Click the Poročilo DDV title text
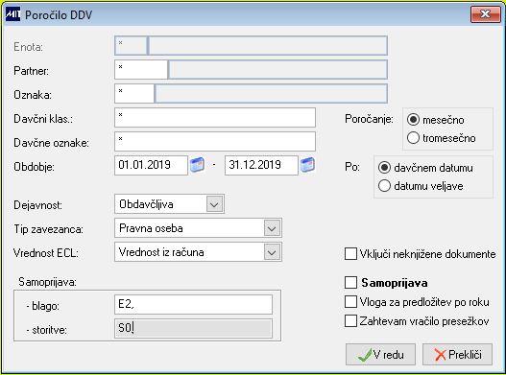This screenshot has width=506, height=375. tap(59, 14)
